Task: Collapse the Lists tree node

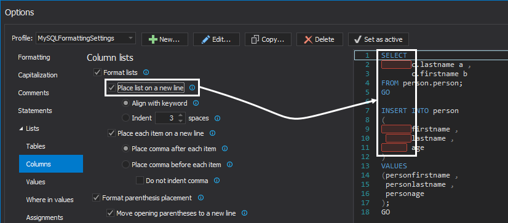Action: click(20, 128)
